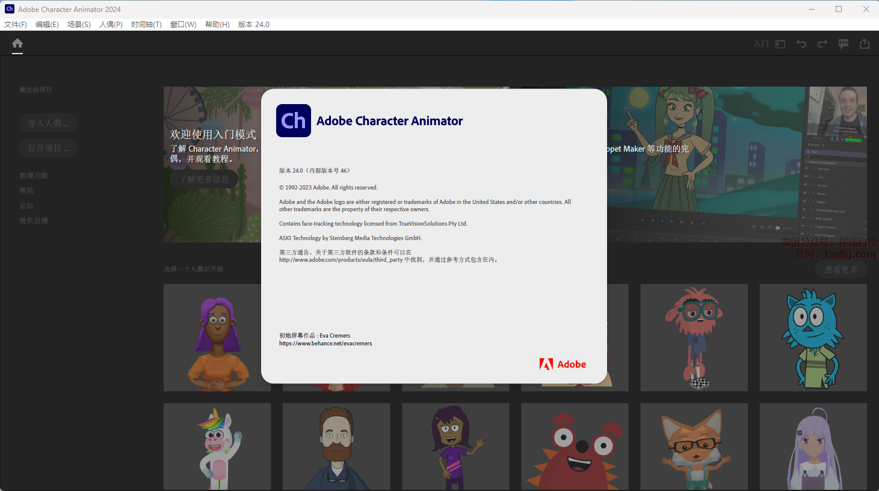Select the blue cat puppet thumbnail

coord(813,338)
